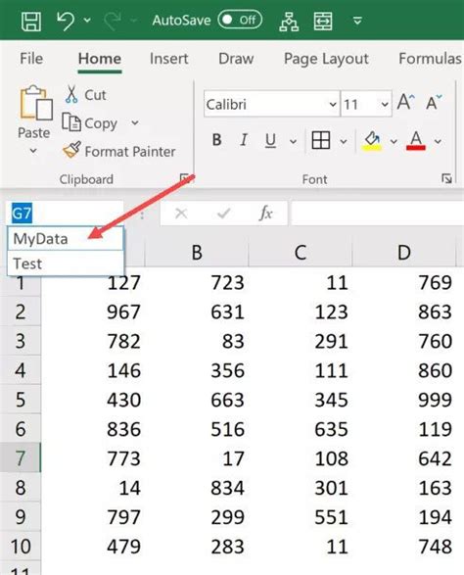Click the cell containing 108
464x575 pixels.
(x=301, y=458)
